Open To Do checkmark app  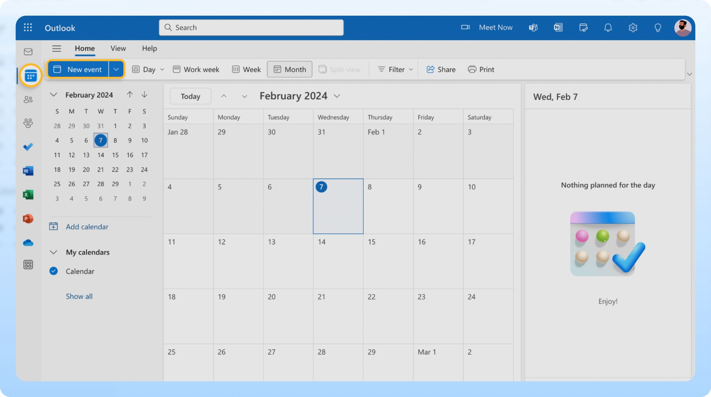click(x=28, y=147)
